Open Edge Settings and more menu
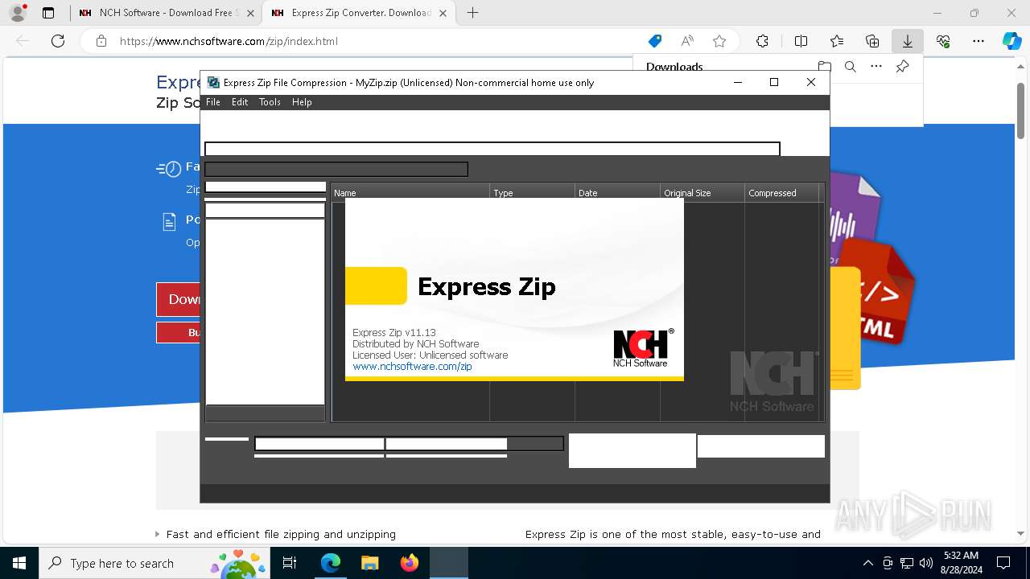 click(978, 41)
